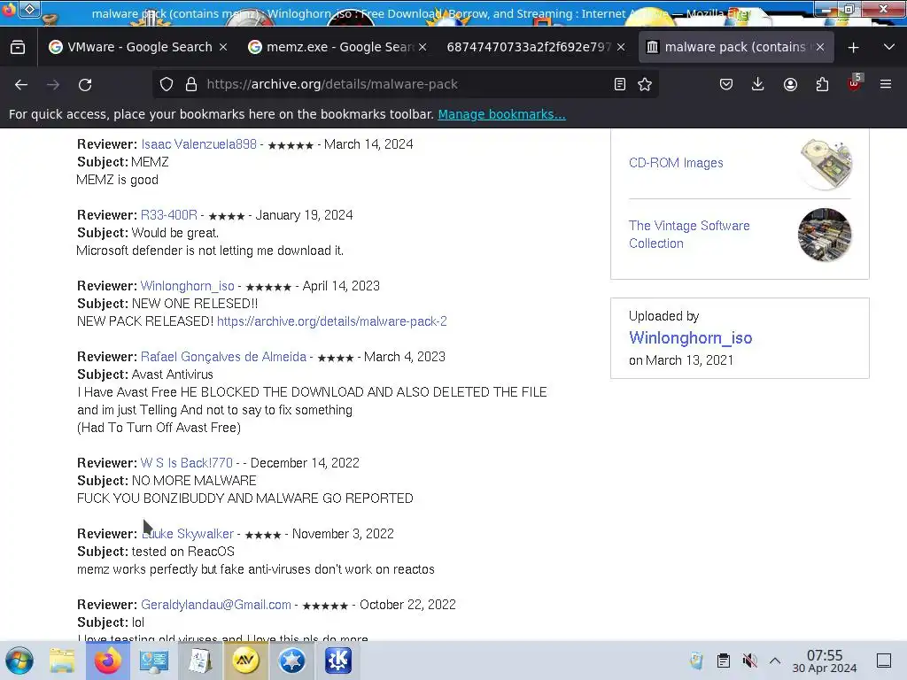Reload the current page

(85, 84)
